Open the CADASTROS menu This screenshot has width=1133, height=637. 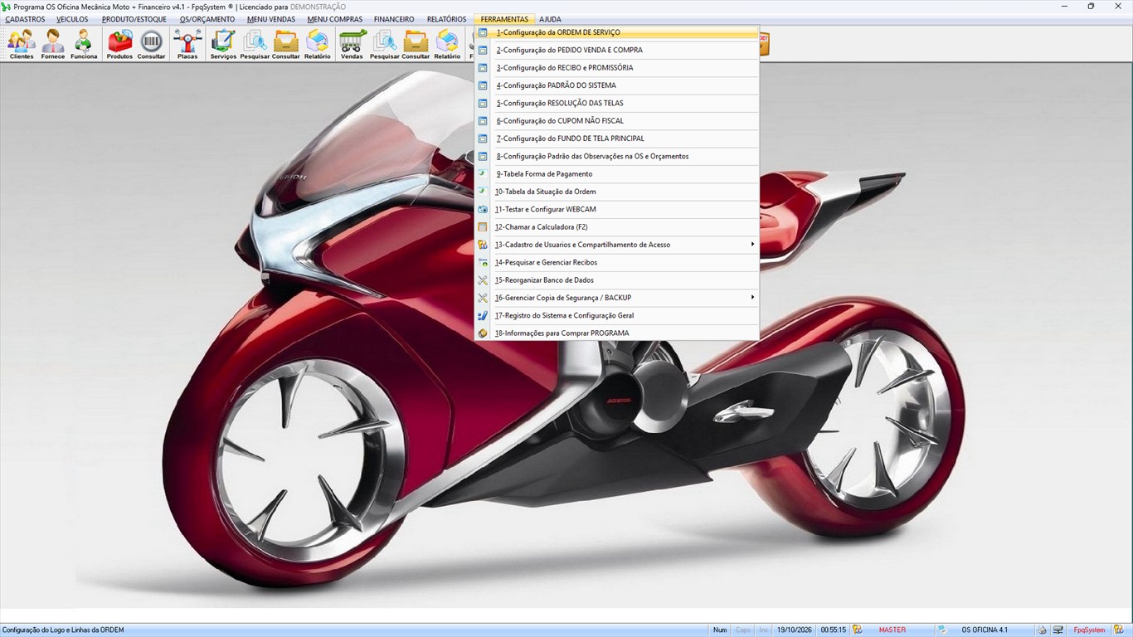25,19
